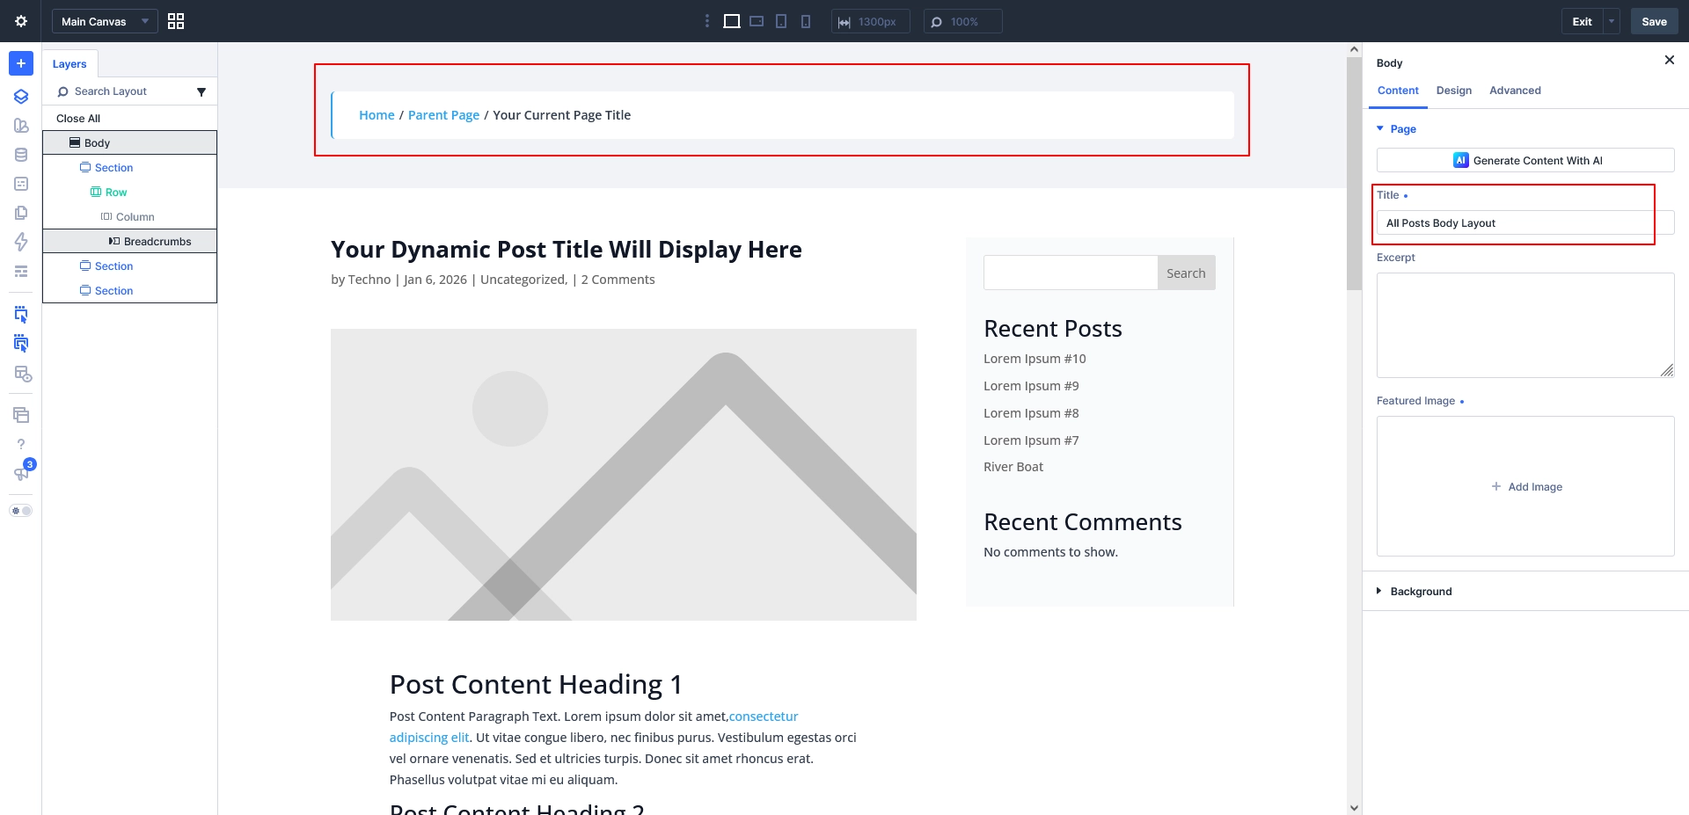The image size is (1689, 815).
Task: Open the page settings form icon
Action: point(21,184)
